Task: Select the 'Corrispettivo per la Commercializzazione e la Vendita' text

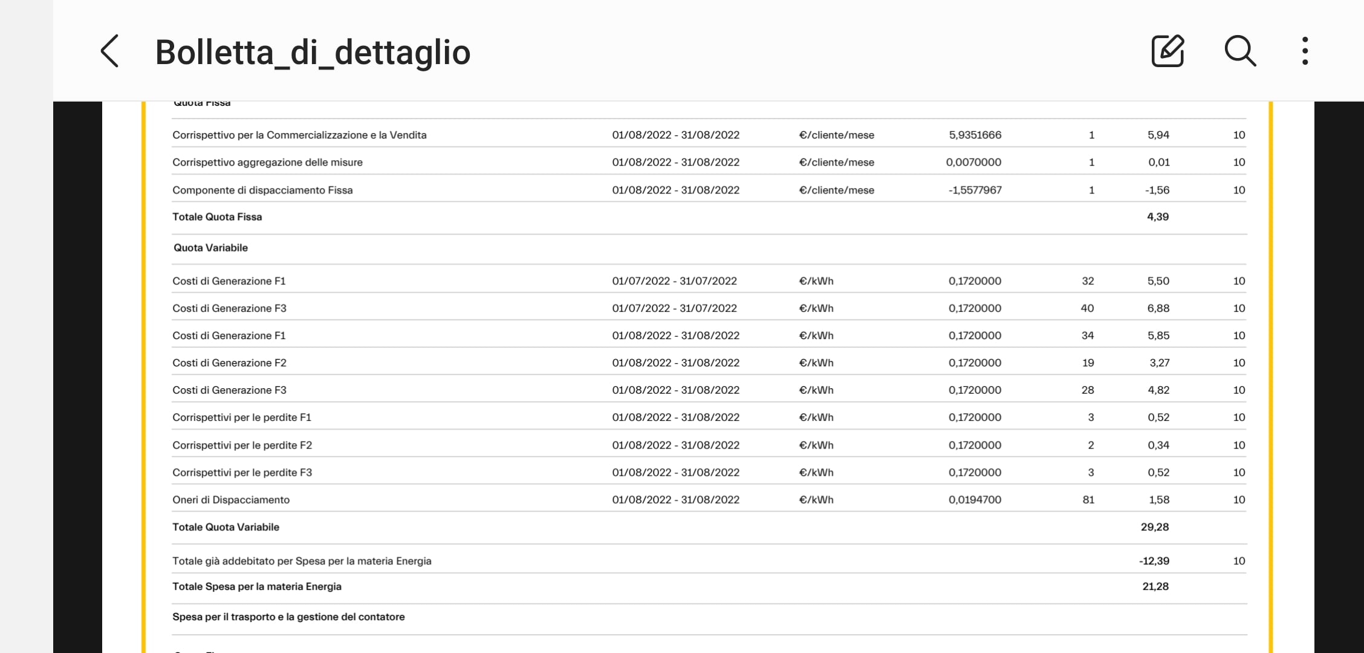Action: pyautogui.click(x=299, y=135)
